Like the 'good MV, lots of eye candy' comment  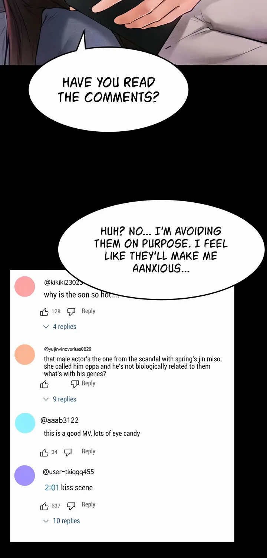click(x=44, y=452)
